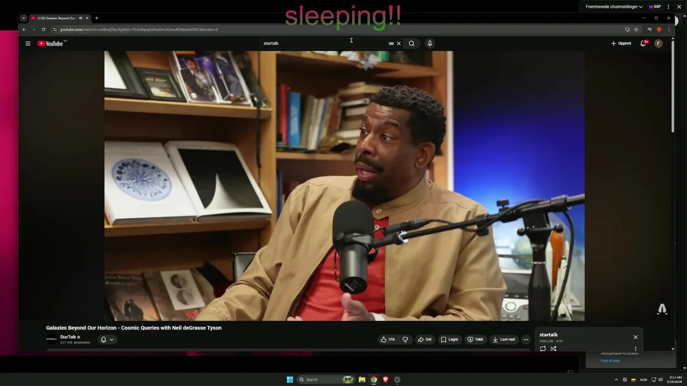Expand the subscription notification bell dropdown
Image resolution: width=687 pixels, height=386 pixels.
[107, 339]
